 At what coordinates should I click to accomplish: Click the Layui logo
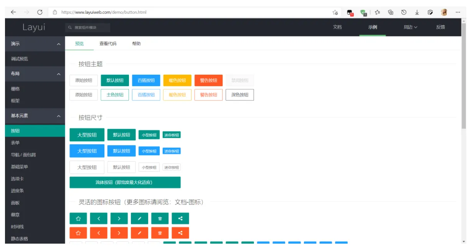pos(34,27)
